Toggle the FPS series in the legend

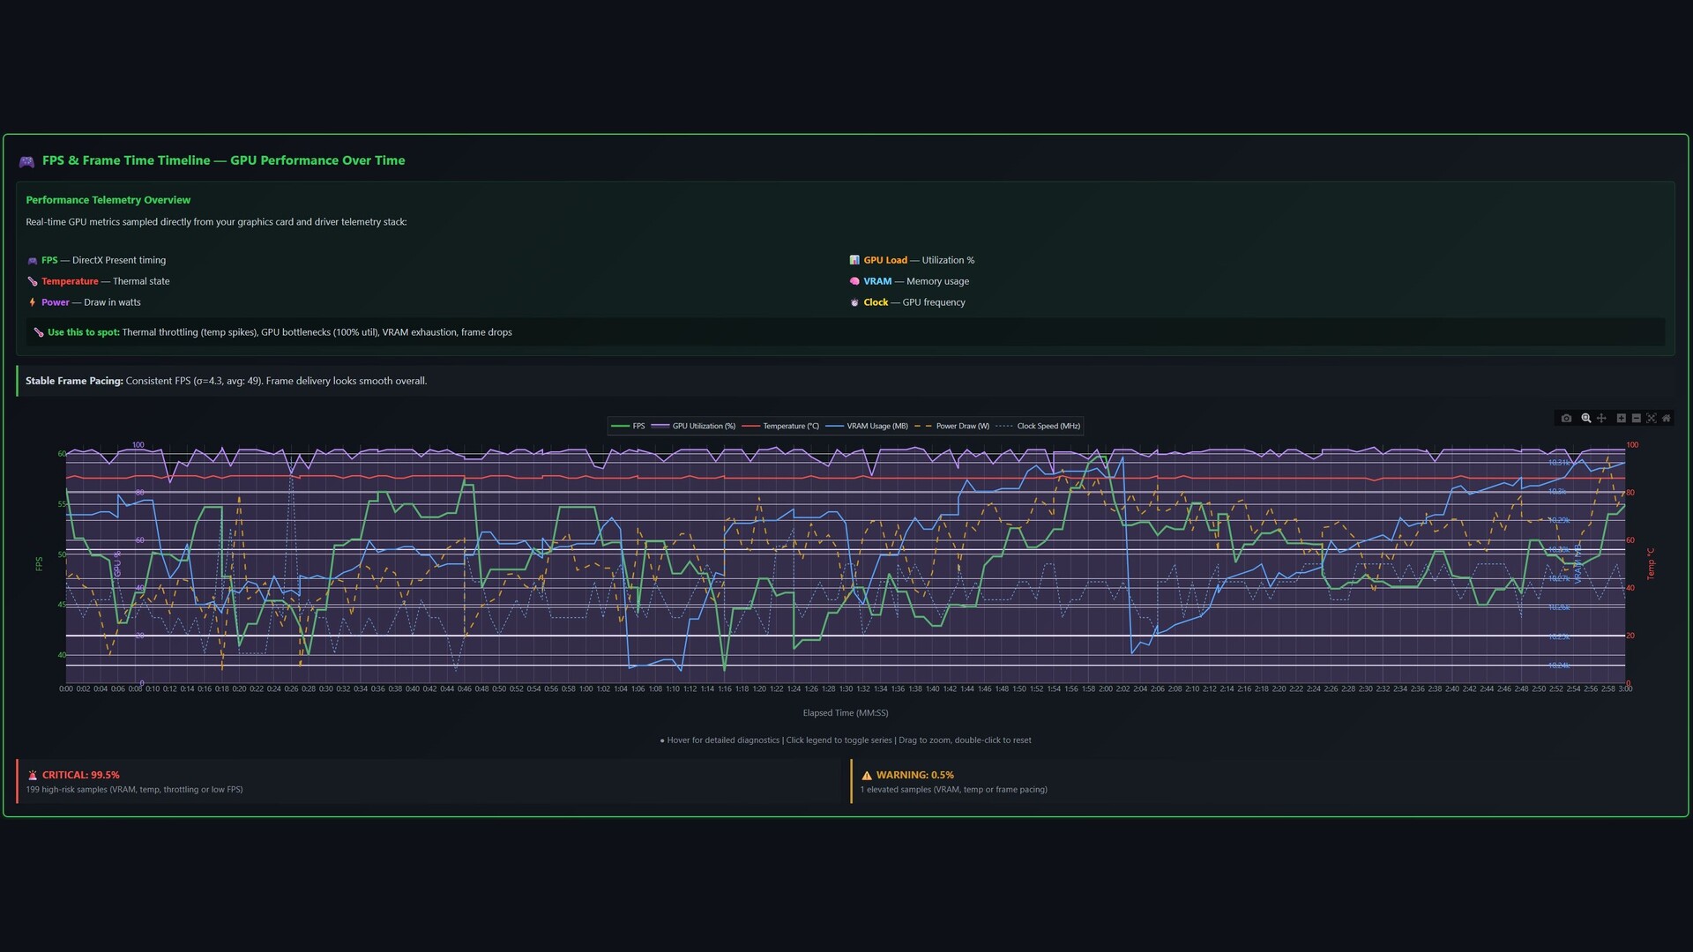coord(628,427)
